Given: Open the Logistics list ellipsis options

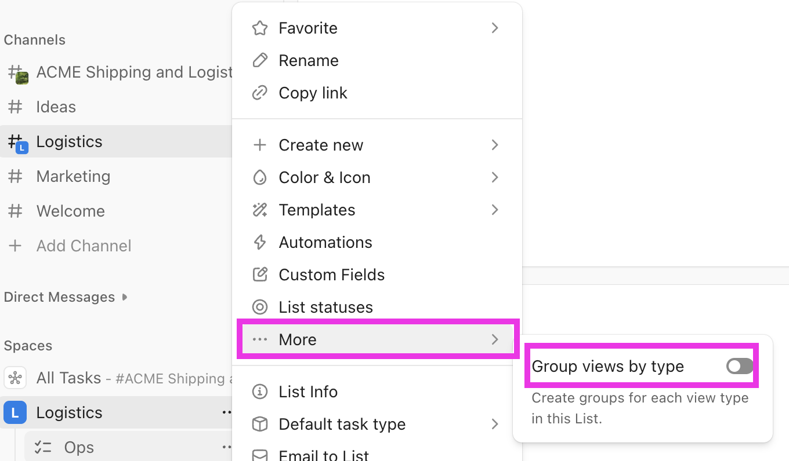Looking at the screenshot, I should point(227,412).
